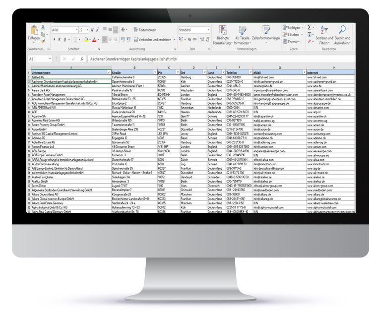Align text to top

(x=105, y=29)
